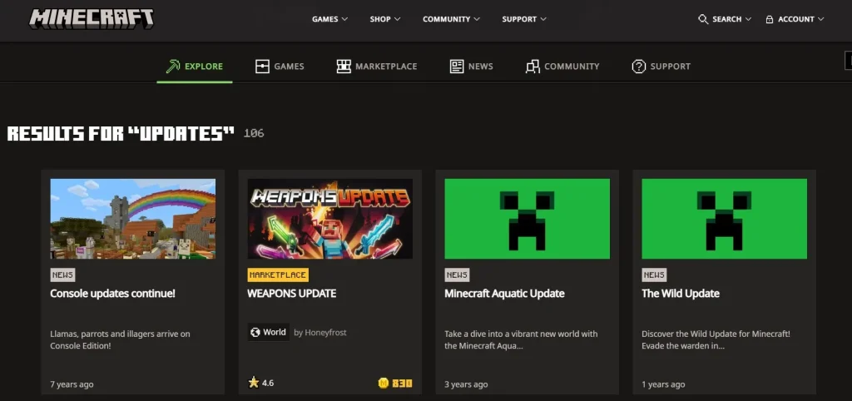This screenshot has width=852, height=401.
Task: Expand the Community top menu
Action: tap(452, 19)
